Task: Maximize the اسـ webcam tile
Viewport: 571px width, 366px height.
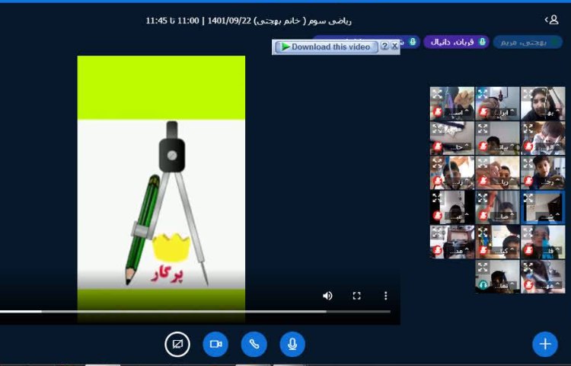Action: click(x=437, y=94)
